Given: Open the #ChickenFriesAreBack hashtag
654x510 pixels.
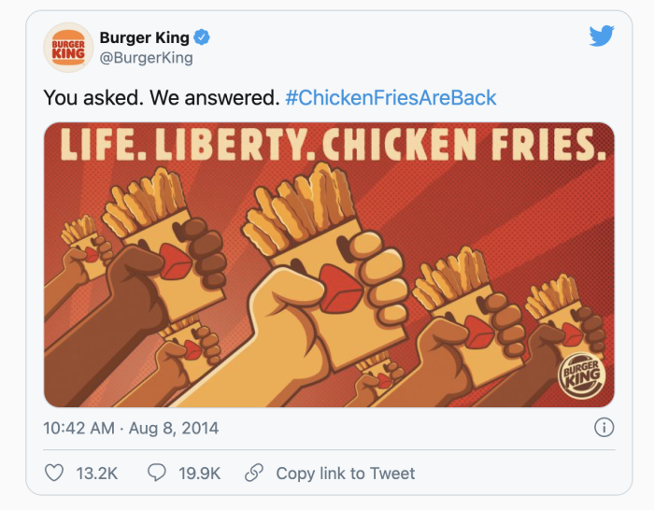Looking at the screenshot, I should point(391,97).
